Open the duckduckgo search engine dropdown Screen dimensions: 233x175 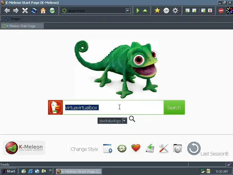pos(112,121)
